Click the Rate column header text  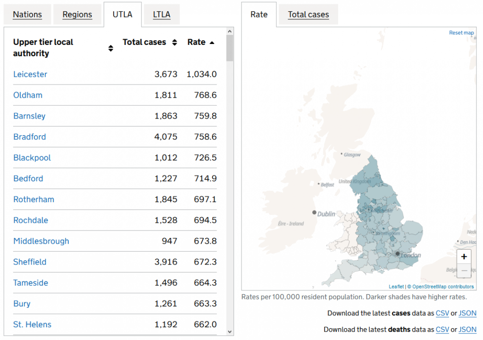pos(196,42)
